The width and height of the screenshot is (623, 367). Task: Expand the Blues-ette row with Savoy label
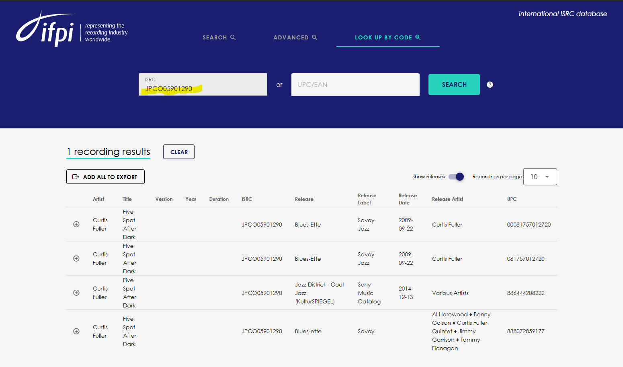click(x=76, y=331)
